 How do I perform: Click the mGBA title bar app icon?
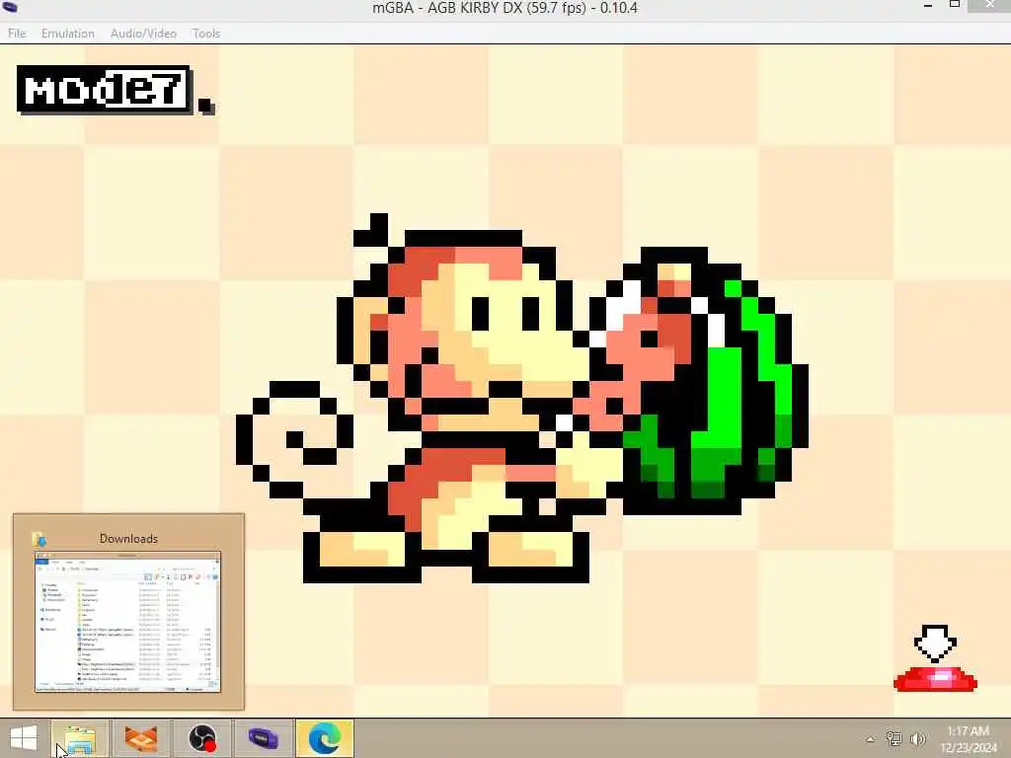pos(10,7)
